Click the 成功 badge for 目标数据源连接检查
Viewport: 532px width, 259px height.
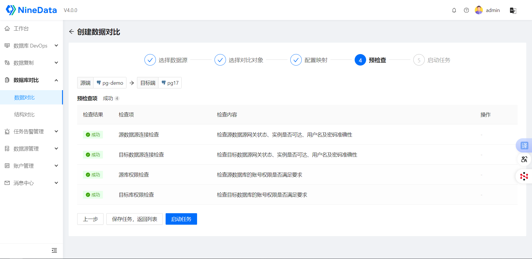tap(93, 155)
